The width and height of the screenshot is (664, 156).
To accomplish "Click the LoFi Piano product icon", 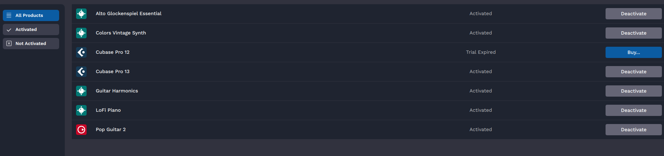I will [81, 110].
